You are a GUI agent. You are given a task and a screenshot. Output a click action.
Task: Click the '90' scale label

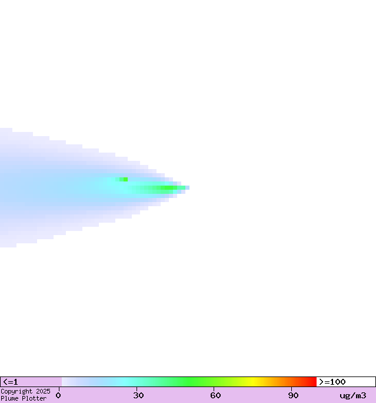(293, 395)
